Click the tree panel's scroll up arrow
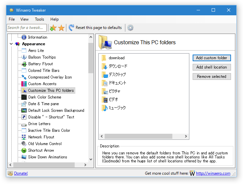This screenshot has width=243, height=184. (x=91, y=37)
